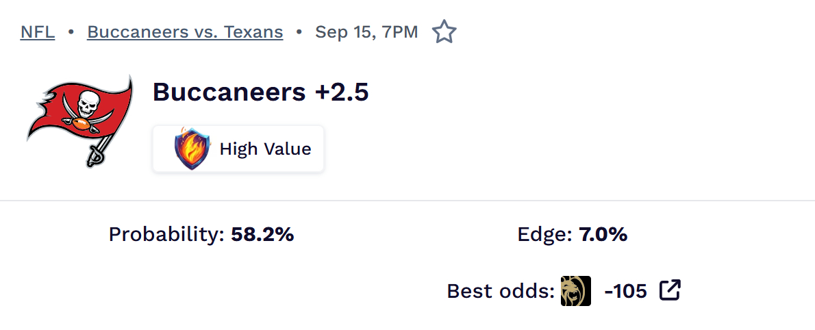Click the +2.5 spread in the heading
This screenshot has height=330, width=815.
coord(342,92)
